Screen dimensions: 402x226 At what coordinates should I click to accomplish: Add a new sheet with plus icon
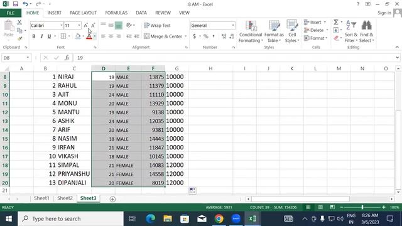pos(112,199)
